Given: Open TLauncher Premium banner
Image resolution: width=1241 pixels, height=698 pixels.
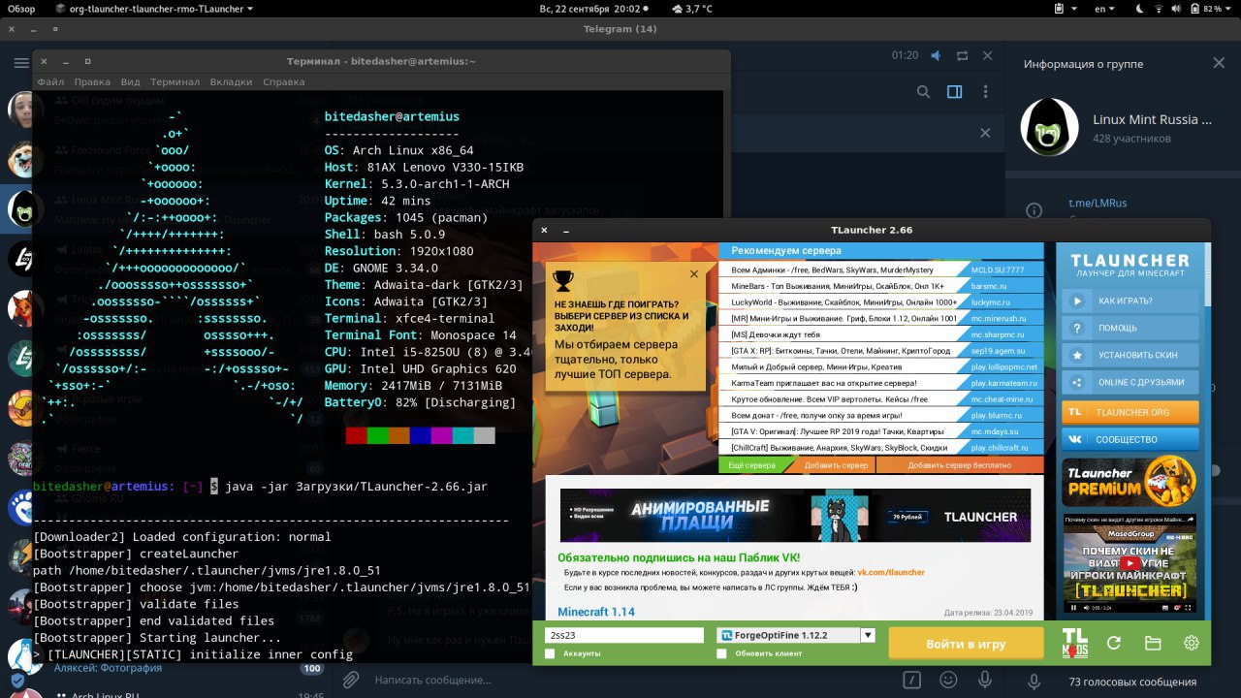Looking at the screenshot, I should 1130,482.
